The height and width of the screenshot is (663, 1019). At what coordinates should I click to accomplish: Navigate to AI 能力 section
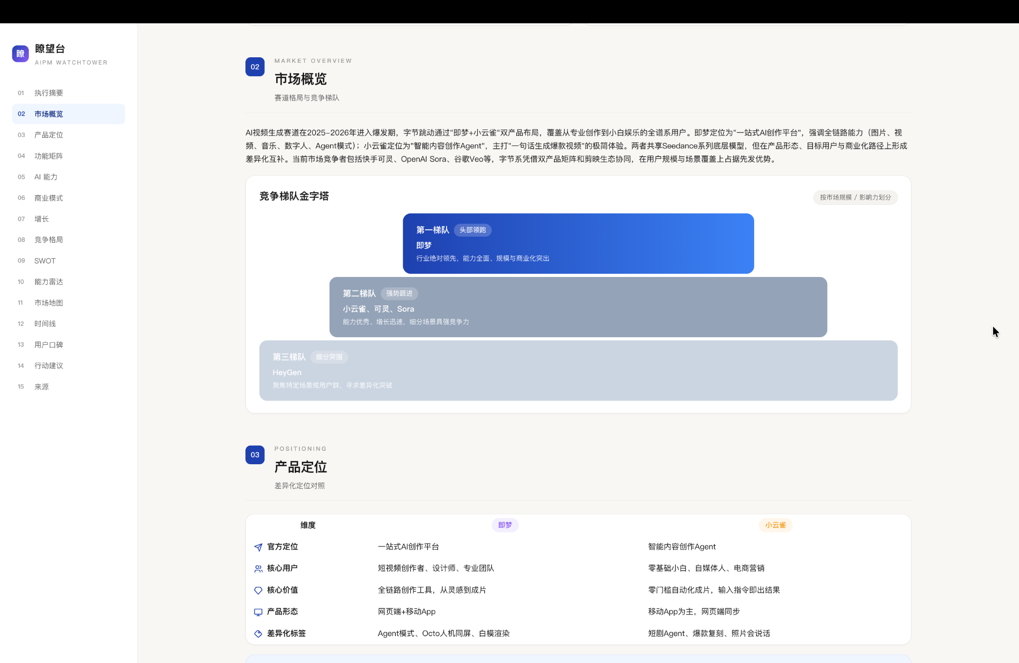pos(68,177)
